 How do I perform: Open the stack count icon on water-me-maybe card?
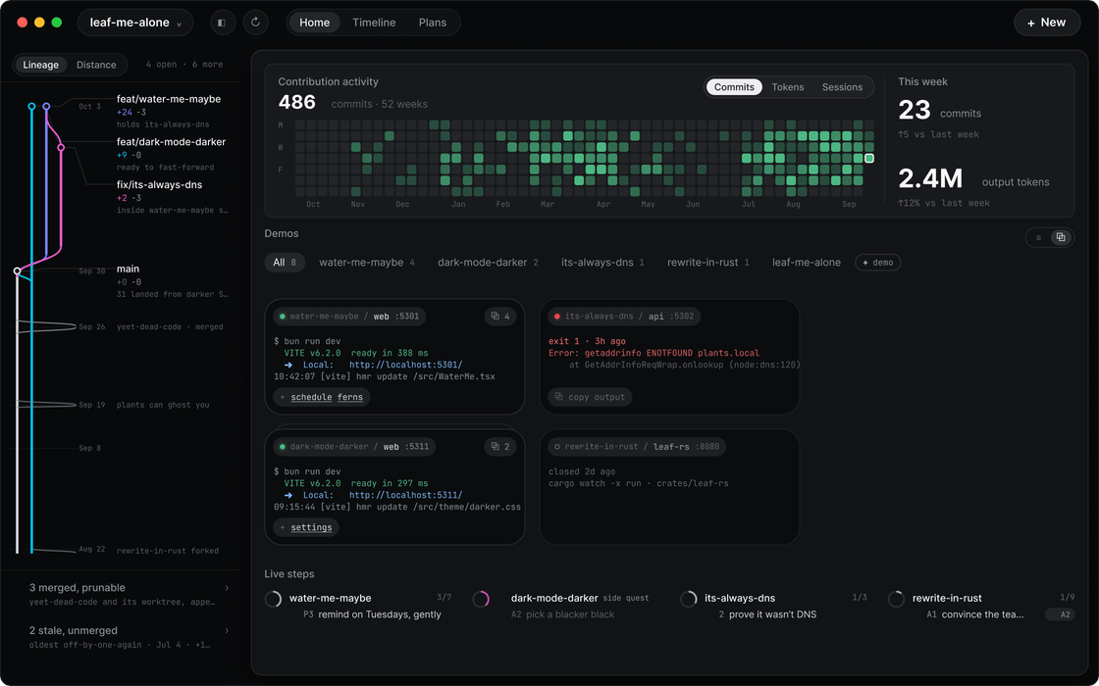500,317
